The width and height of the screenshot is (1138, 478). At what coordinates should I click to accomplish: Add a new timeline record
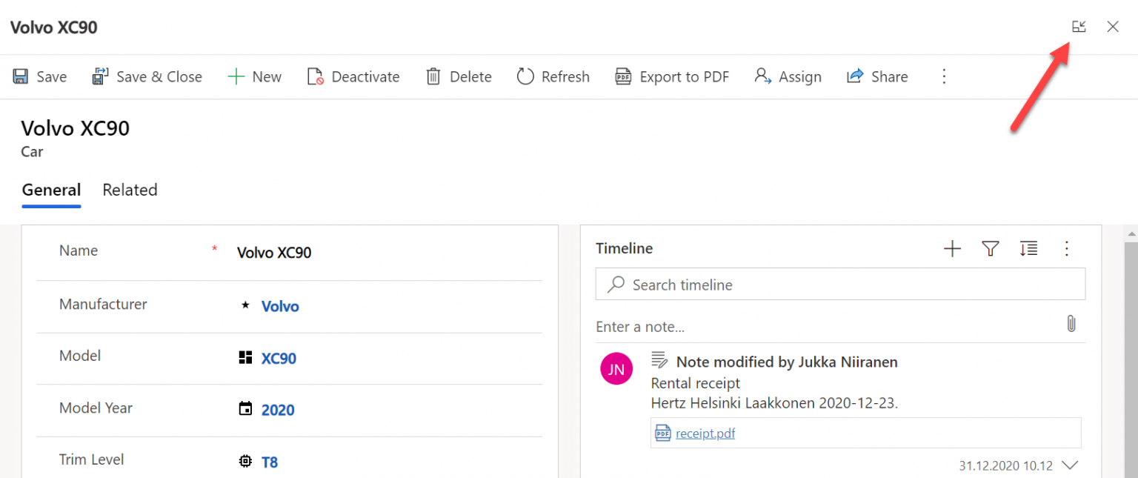click(x=952, y=249)
